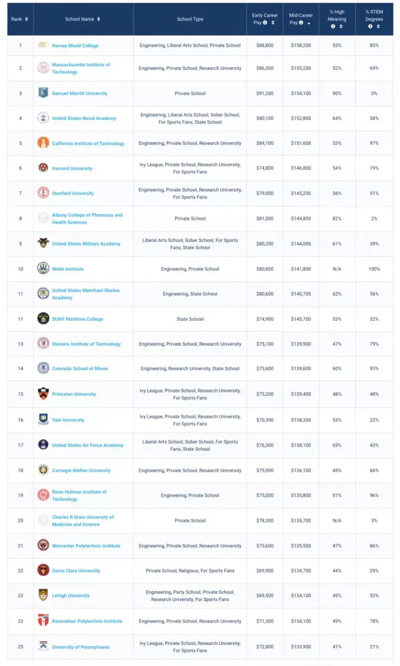Click the Webb Institute logo

(x=43, y=269)
